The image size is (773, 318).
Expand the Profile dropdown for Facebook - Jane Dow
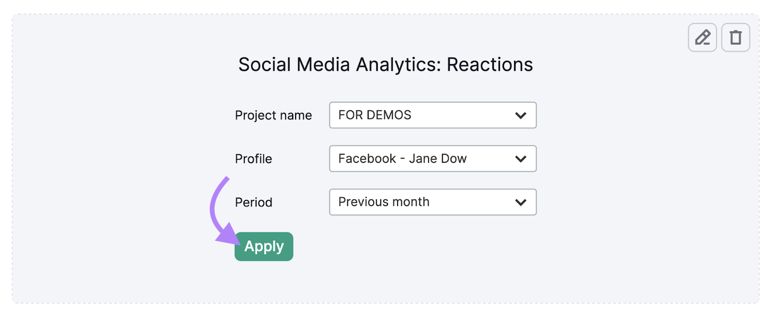click(x=432, y=159)
